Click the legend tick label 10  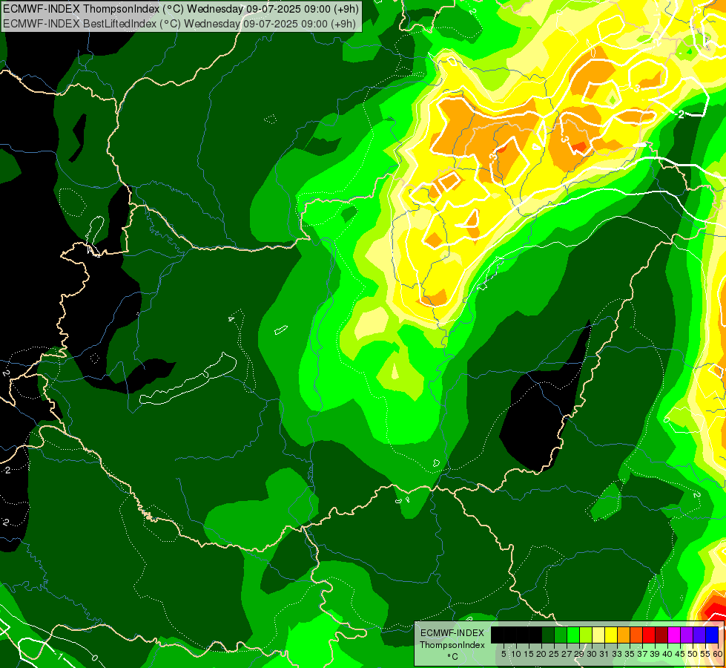point(516,654)
